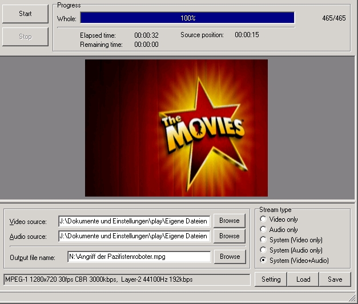The width and height of the screenshot is (358, 304).
Task: Click the Audio source path field
Action: click(x=134, y=236)
